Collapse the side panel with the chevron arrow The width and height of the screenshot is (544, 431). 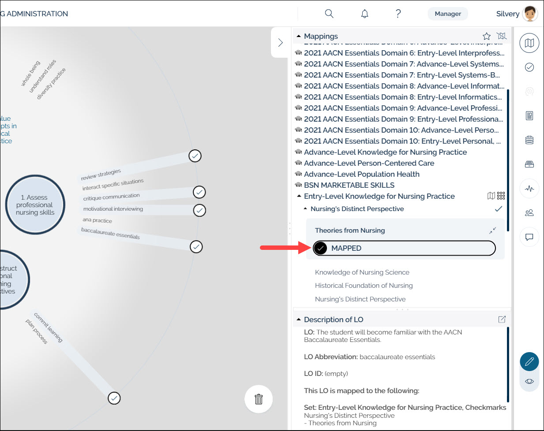click(280, 43)
